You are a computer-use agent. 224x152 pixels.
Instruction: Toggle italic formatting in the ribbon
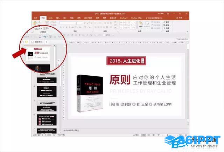[64, 27]
